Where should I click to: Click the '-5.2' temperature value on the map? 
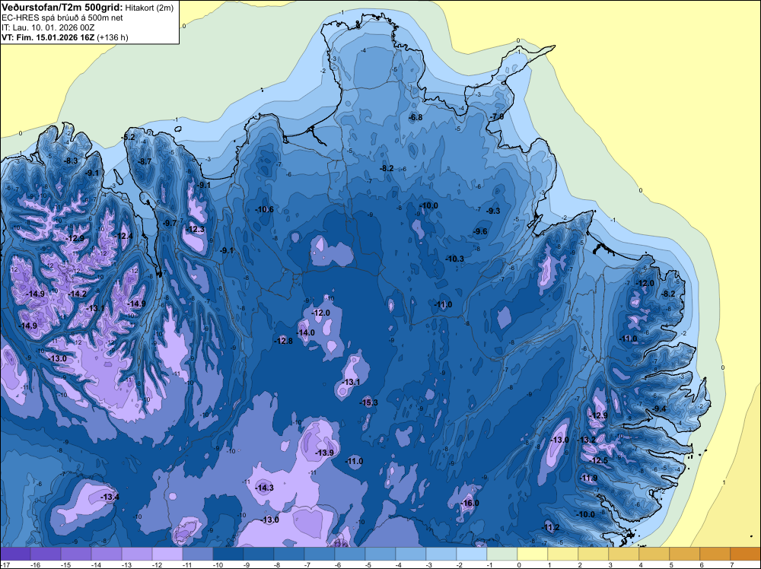pyautogui.click(x=129, y=137)
